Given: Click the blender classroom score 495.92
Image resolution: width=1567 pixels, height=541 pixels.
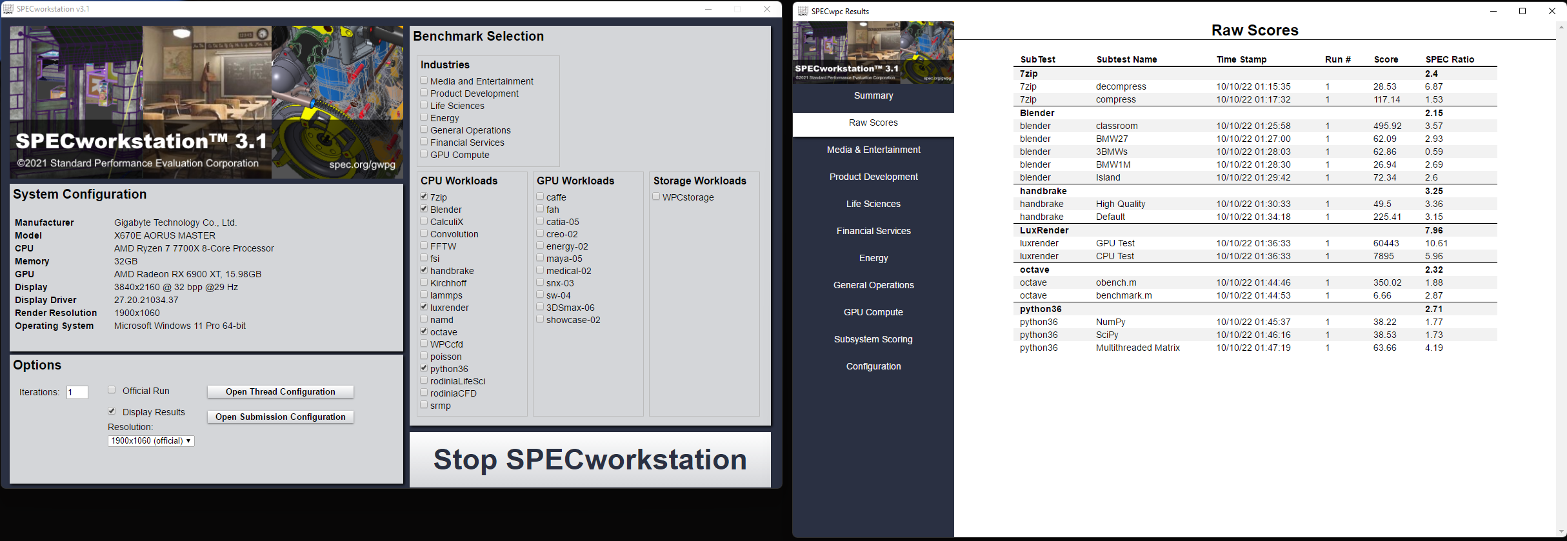Looking at the screenshot, I should pyautogui.click(x=1387, y=126).
